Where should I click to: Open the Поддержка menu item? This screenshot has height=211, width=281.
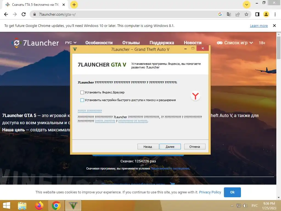[162, 43]
